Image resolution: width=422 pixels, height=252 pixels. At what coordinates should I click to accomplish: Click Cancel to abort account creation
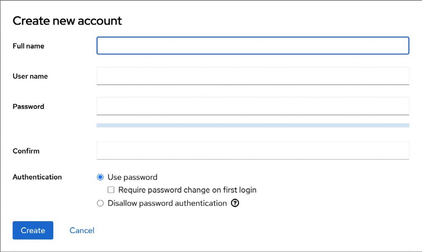[x=82, y=230]
